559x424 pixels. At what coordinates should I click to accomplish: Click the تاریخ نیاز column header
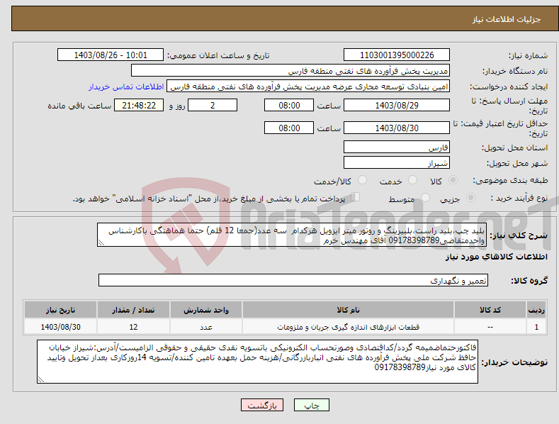coord(61,310)
